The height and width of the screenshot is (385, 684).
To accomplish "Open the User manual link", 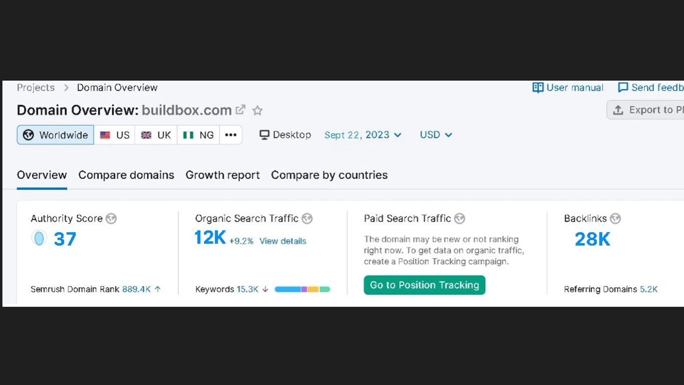I will click(568, 88).
